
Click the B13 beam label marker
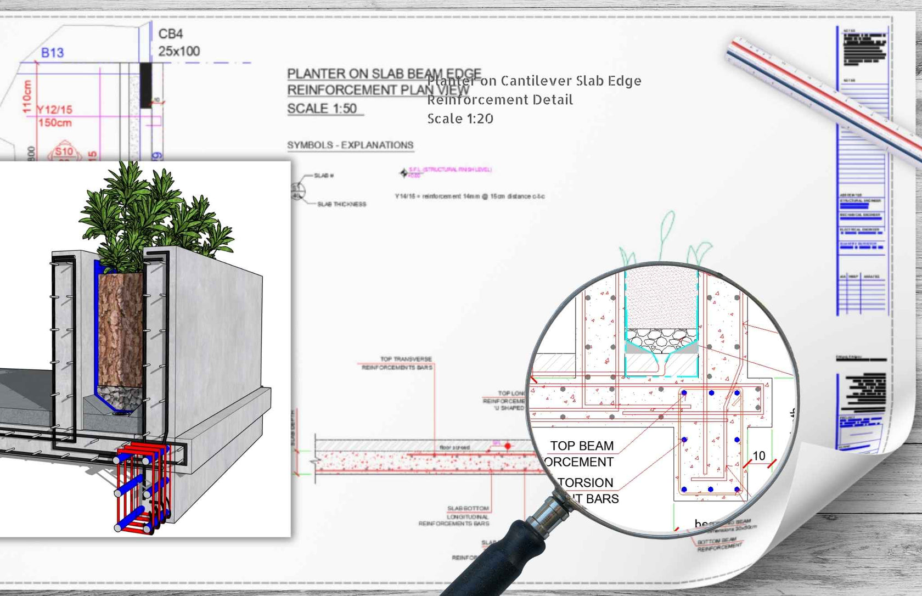tap(52, 52)
